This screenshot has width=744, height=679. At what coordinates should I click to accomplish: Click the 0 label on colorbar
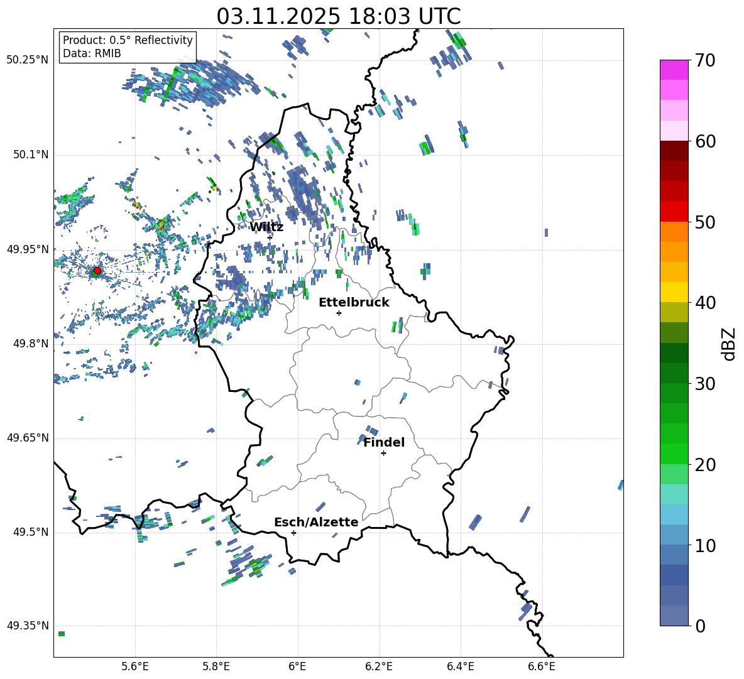tap(700, 626)
